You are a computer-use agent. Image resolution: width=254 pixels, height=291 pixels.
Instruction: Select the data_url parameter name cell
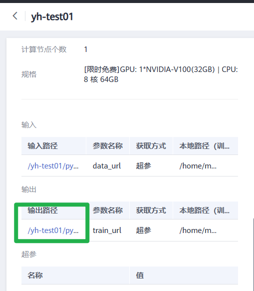tap(107, 166)
